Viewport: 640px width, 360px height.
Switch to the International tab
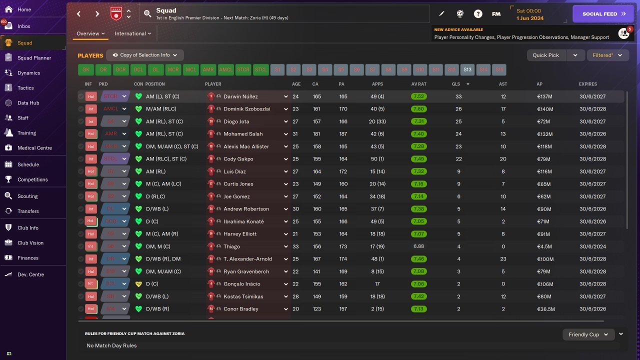coord(133,33)
